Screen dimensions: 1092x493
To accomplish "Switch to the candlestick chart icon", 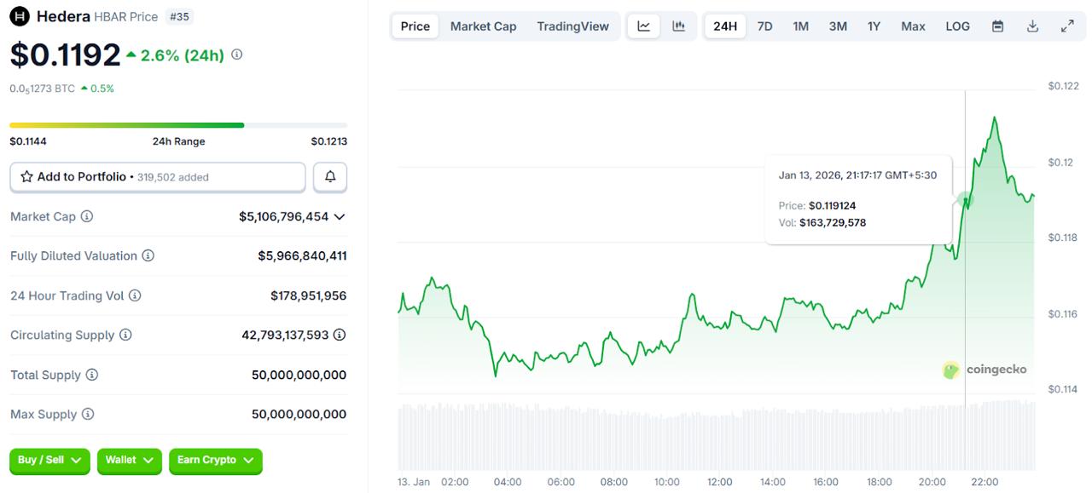I will pos(678,26).
